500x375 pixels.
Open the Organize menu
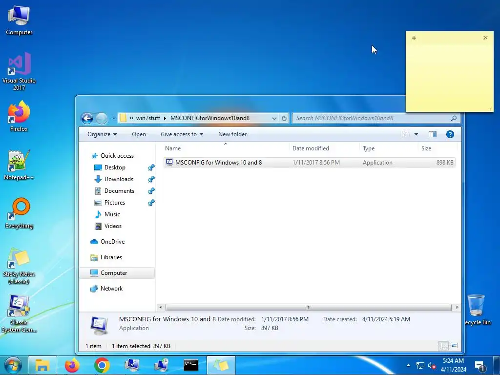[102, 134]
